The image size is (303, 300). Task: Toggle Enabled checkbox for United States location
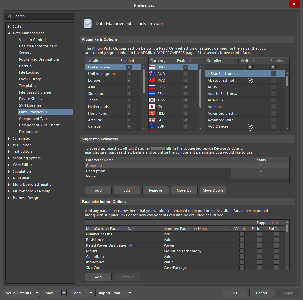point(129,67)
